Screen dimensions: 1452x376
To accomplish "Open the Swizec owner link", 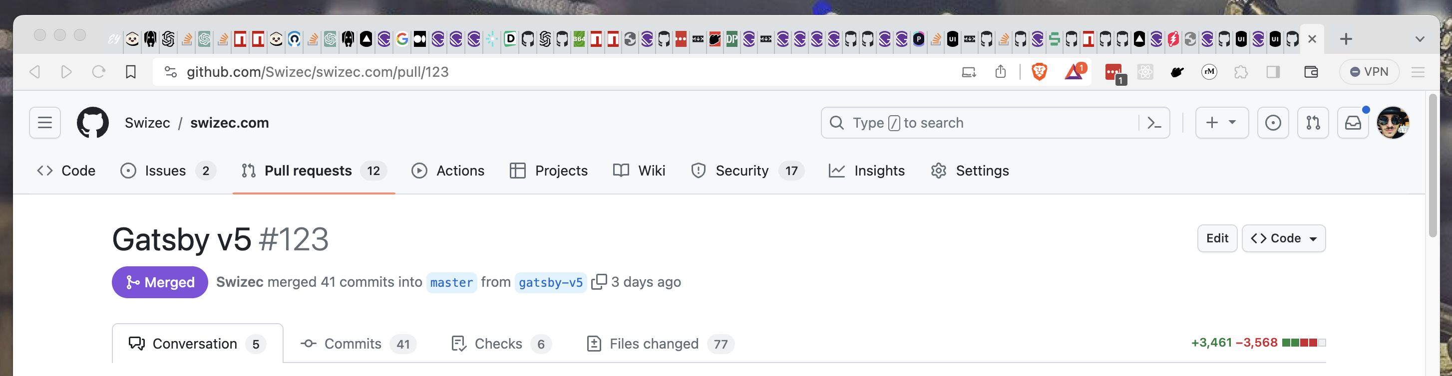I will tap(147, 123).
